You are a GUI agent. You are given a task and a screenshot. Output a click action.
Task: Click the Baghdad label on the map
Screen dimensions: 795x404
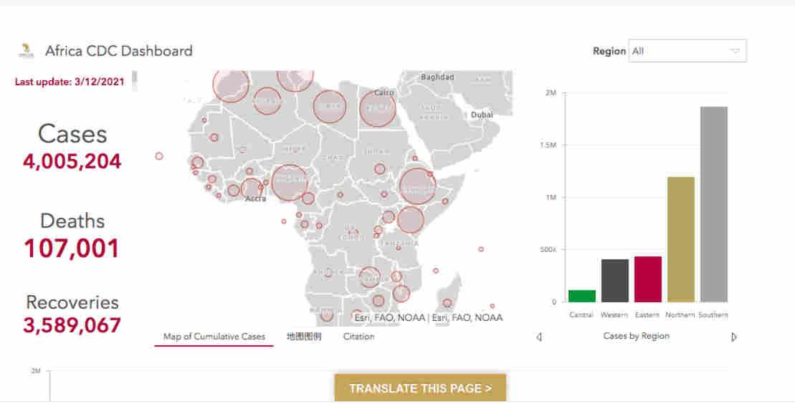437,77
